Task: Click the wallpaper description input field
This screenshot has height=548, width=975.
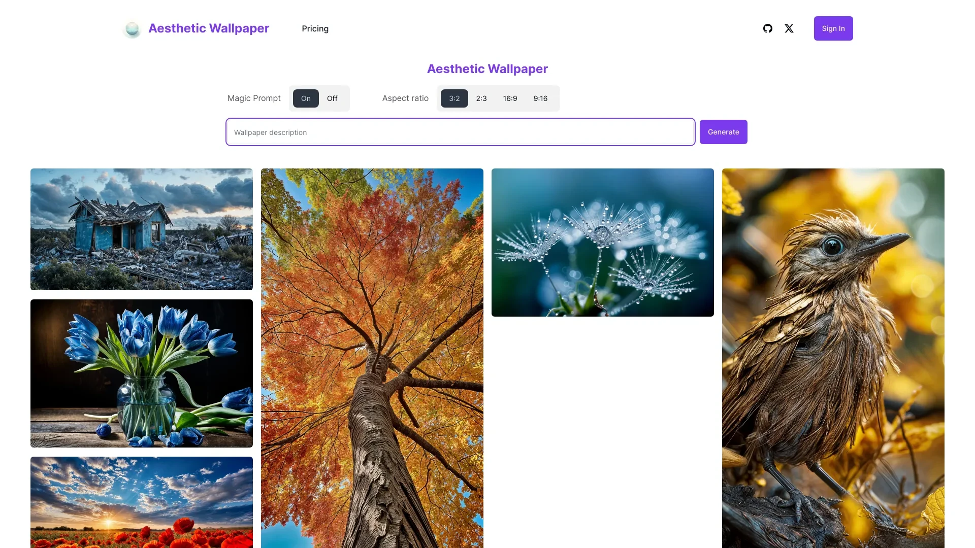Action: [460, 132]
